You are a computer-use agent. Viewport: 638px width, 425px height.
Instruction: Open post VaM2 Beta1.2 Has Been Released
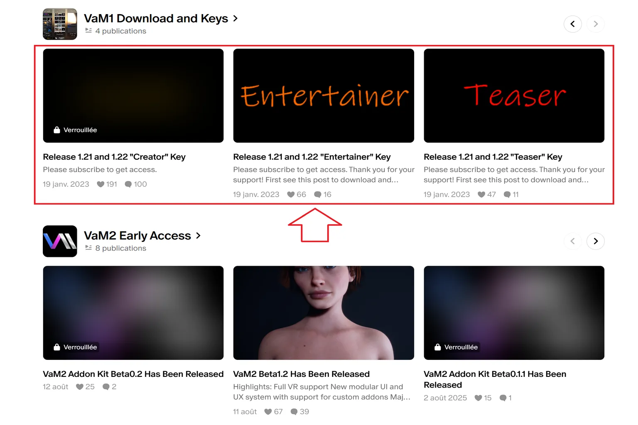[x=302, y=374]
